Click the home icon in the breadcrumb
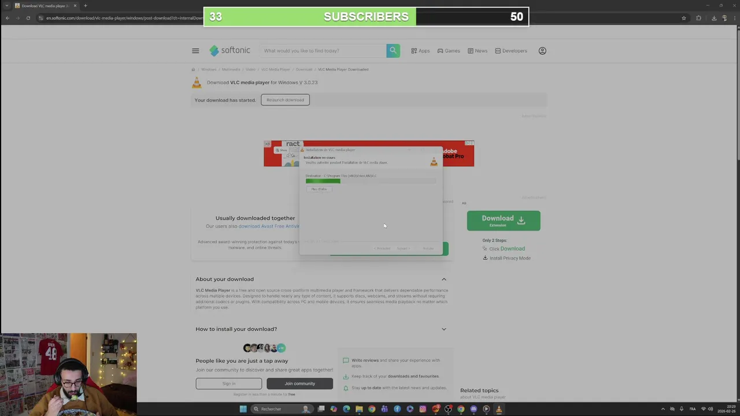Image resolution: width=740 pixels, height=416 pixels. (194, 69)
